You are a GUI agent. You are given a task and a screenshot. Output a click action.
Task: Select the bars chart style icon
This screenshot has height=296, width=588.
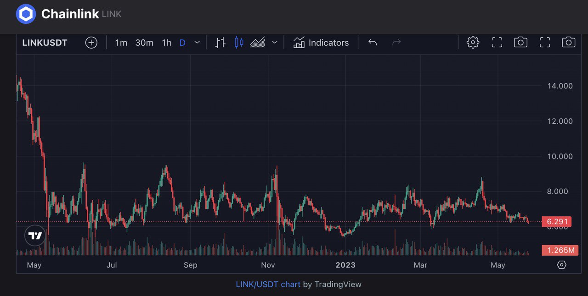pos(220,43)
